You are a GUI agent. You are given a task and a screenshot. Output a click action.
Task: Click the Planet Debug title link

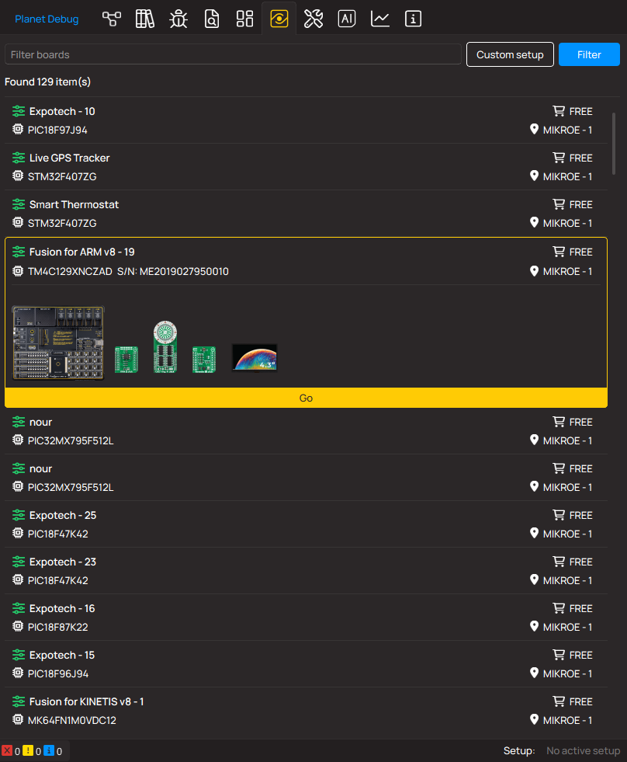47,19
